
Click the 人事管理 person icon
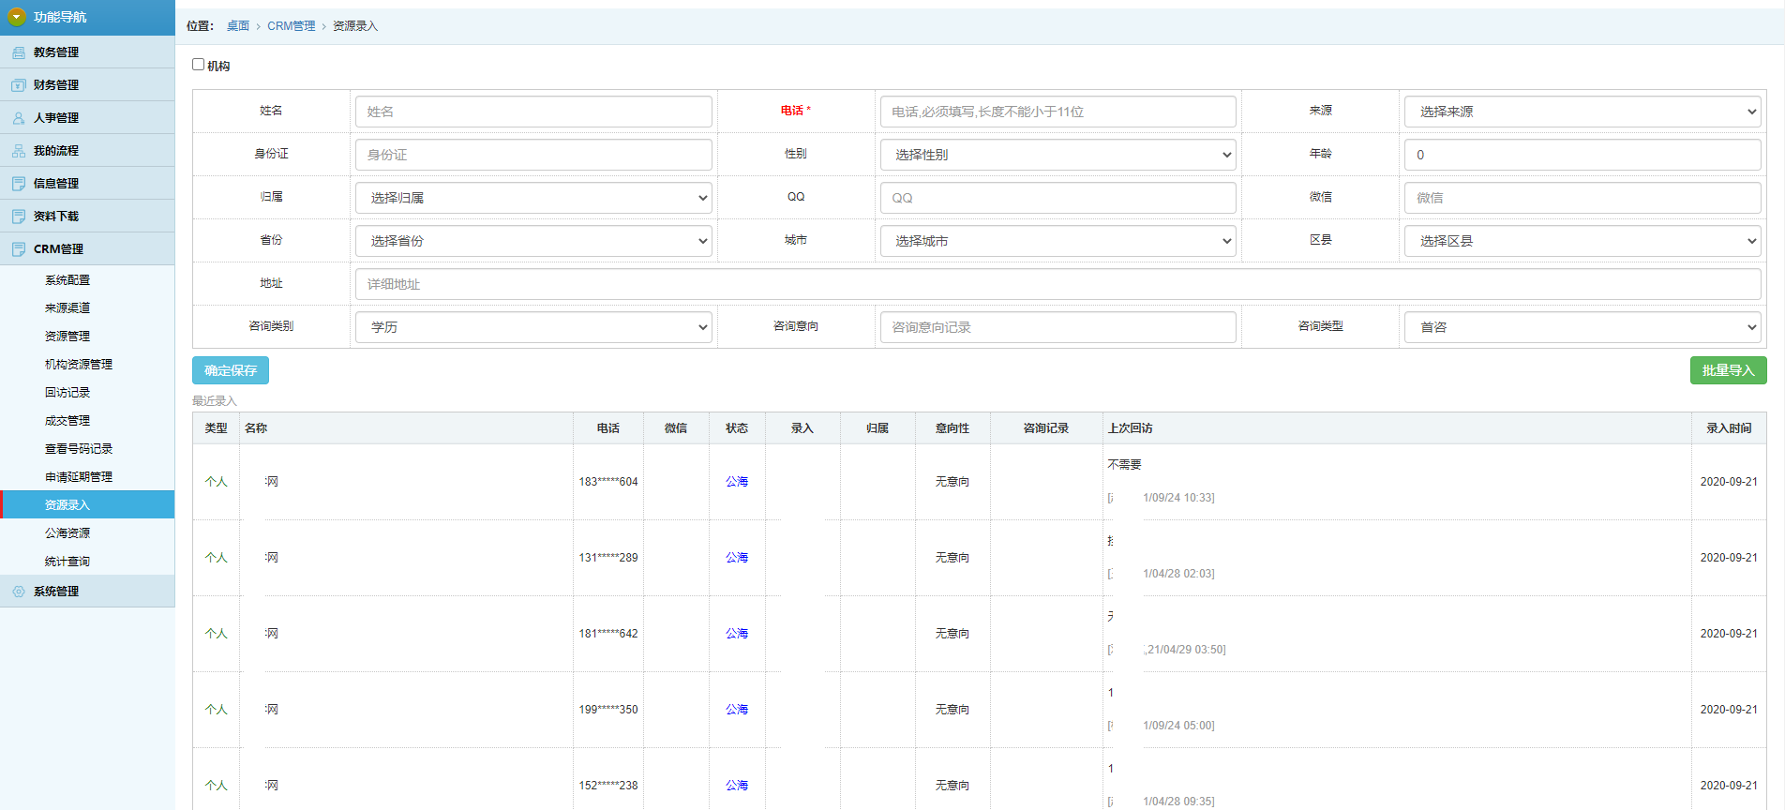(19, 118)
